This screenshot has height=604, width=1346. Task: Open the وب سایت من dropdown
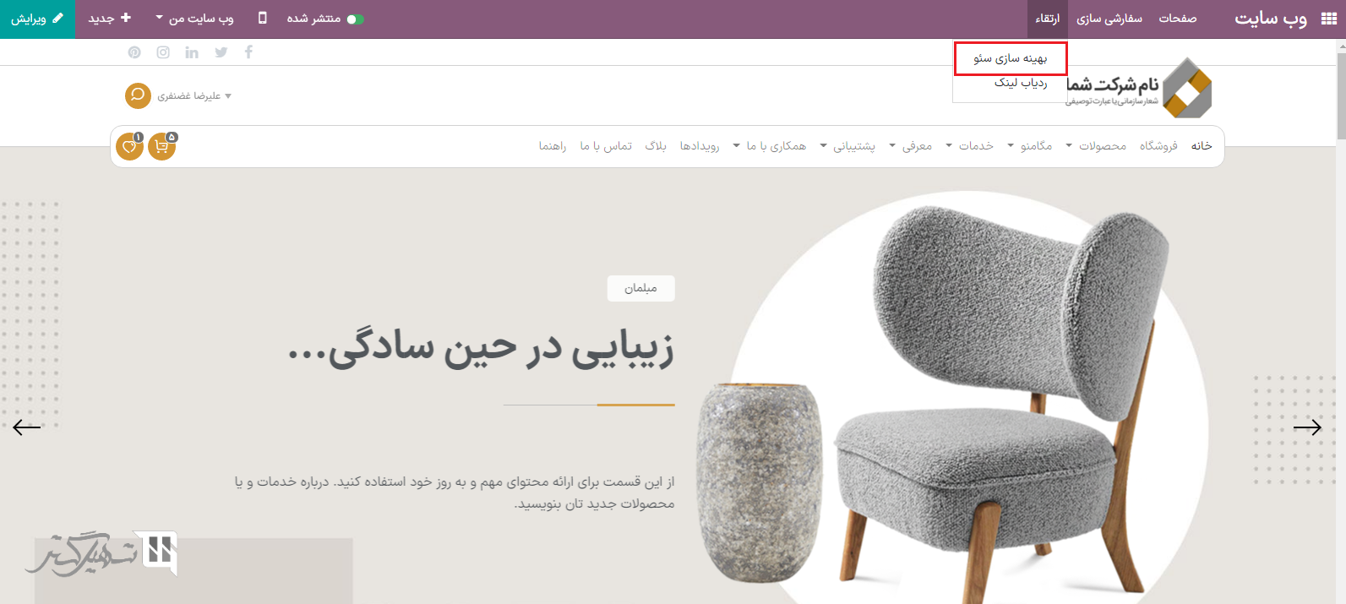(194, 19)
